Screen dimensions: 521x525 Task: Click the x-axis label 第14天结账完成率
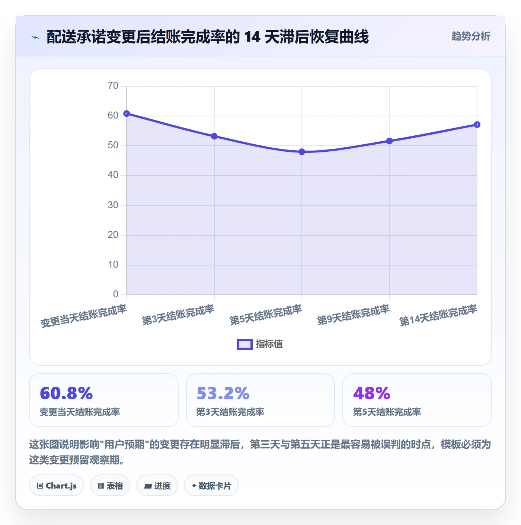point(438,316)
